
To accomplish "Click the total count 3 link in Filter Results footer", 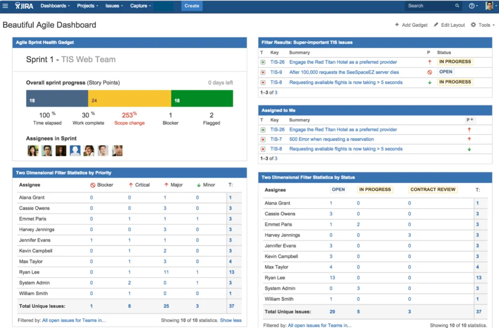I will pyautogui.click(x=276, y=93).
